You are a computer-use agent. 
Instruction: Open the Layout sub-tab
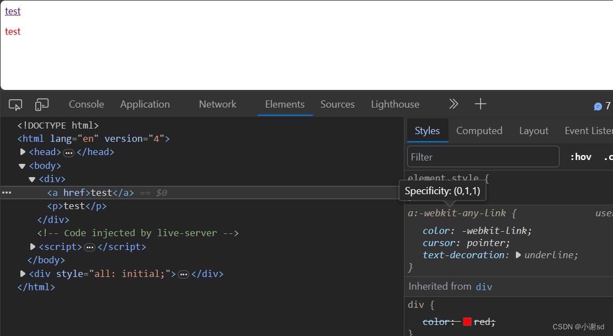point(534,131)
